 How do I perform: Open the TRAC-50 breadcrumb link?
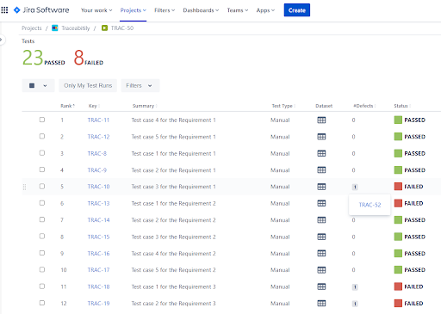pyautogui.click(x=122, y=28)
